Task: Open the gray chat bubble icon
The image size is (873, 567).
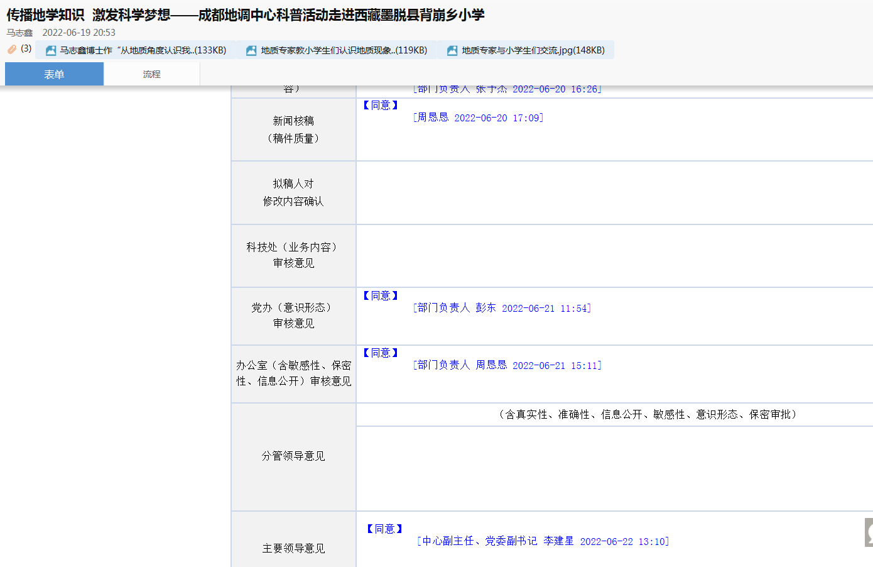Action: [869, 532]
